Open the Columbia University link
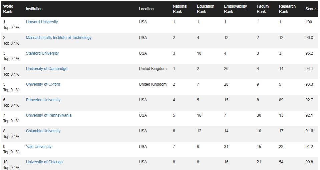The image size is (320, 170). [43, 131]
